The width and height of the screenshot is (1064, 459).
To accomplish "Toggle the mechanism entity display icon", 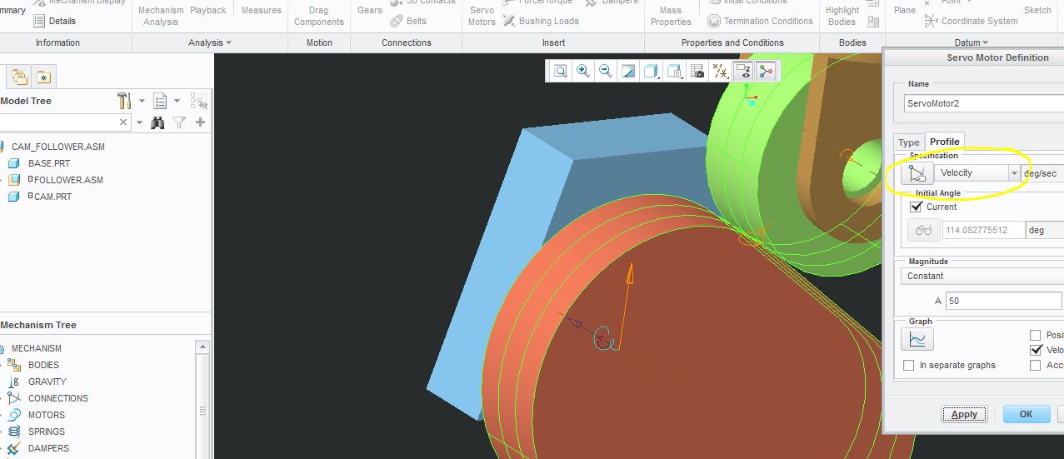I will click(765, 72).
